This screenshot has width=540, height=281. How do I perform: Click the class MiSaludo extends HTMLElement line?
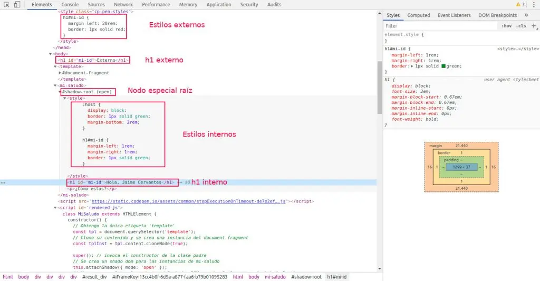pos(109,214)
